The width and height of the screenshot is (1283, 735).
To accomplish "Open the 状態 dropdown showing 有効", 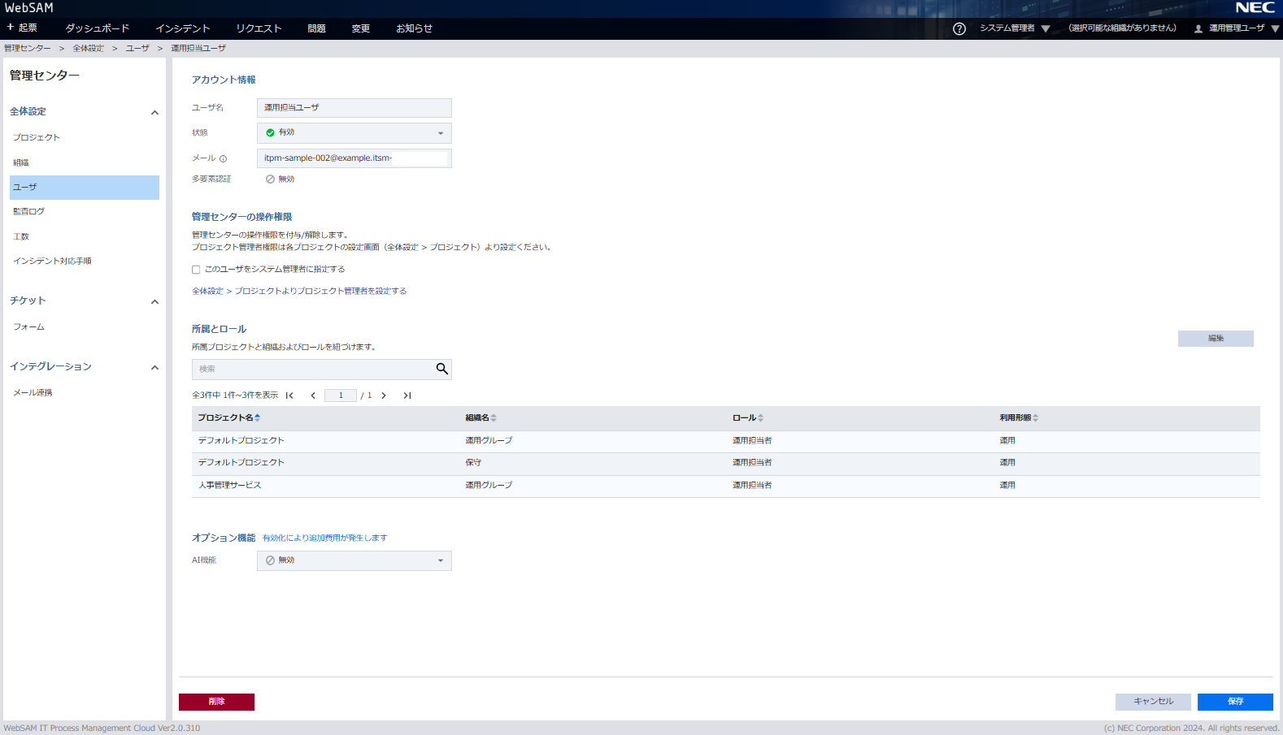I will [x=354, y=133].
